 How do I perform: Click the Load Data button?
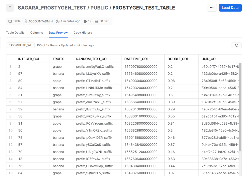coord(230,8)
